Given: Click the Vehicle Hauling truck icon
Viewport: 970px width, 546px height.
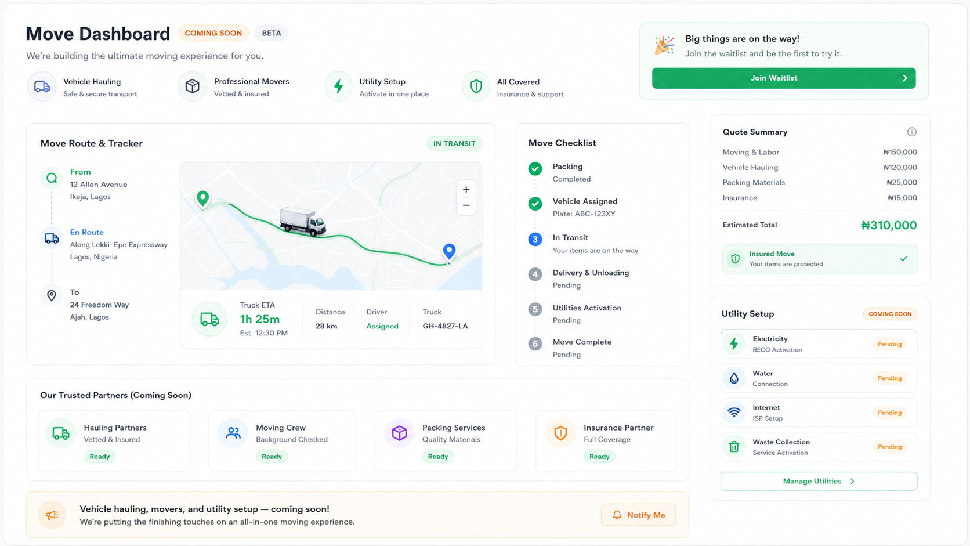Looking at the screenshot, I should (42, 86).
